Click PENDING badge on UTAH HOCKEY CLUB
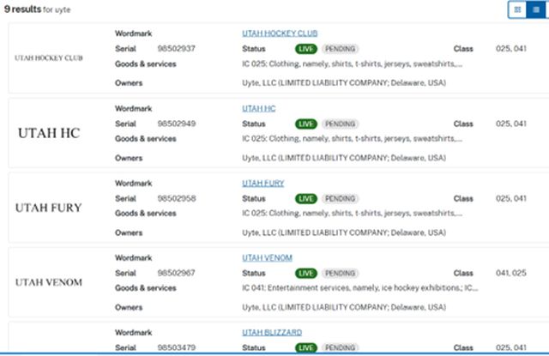Viewport: 549px width, 356px height. click(x=340, y=49)
